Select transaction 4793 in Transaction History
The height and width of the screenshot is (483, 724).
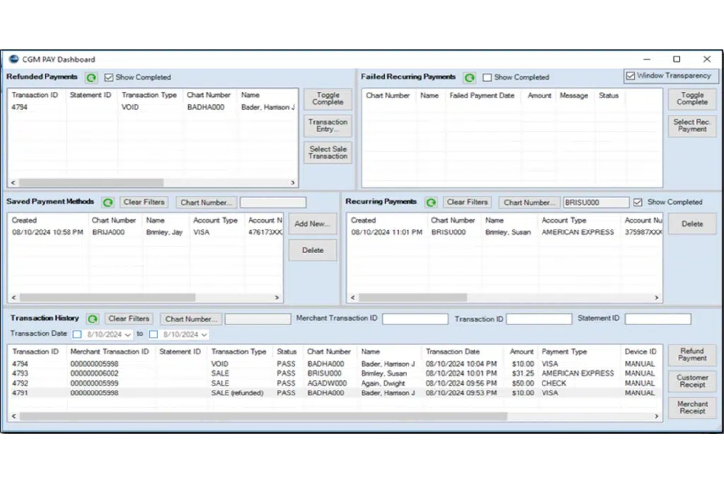point(335,373)
